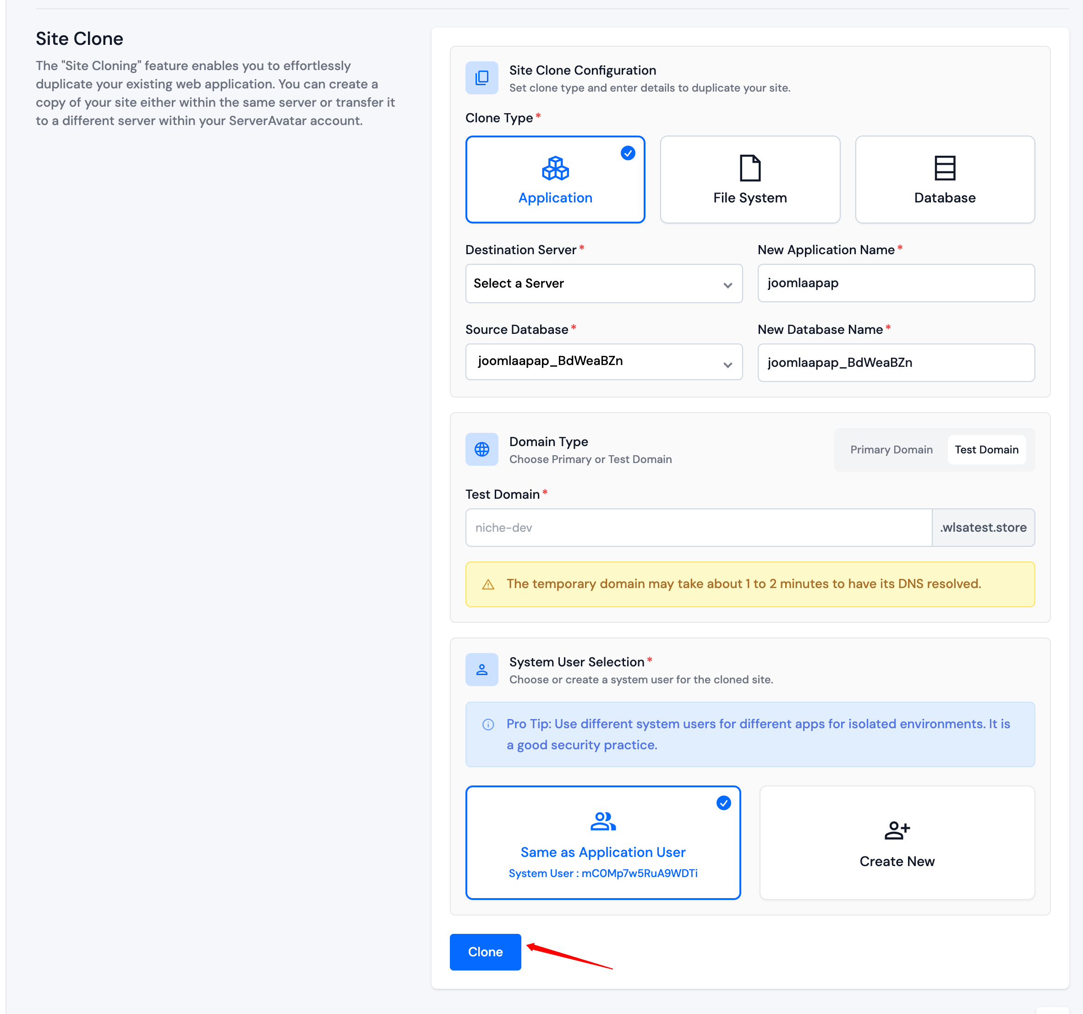Click the Create New user-plus icon
The height and width of the screenshot is (1014, 1083).
click(897, 830)
